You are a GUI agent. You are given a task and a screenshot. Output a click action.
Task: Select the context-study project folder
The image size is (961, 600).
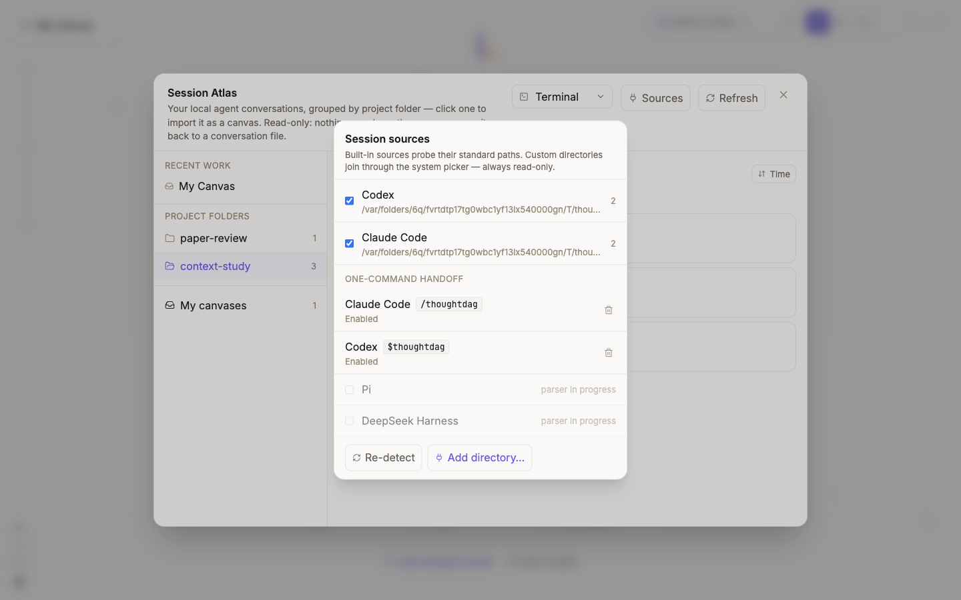[240, 266]
